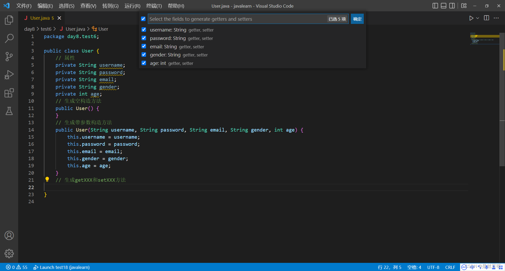Run the Java file with the play button

point(471,18)
